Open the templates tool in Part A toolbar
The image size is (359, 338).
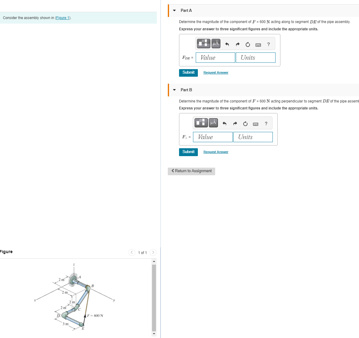(x=203, y=43)
